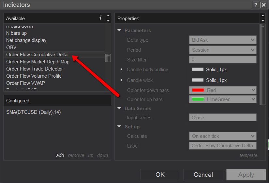Expand Candle body outline settings
The height and width of the screenshot is (183, 269).
pyautogui.click(x=121, y=70)
